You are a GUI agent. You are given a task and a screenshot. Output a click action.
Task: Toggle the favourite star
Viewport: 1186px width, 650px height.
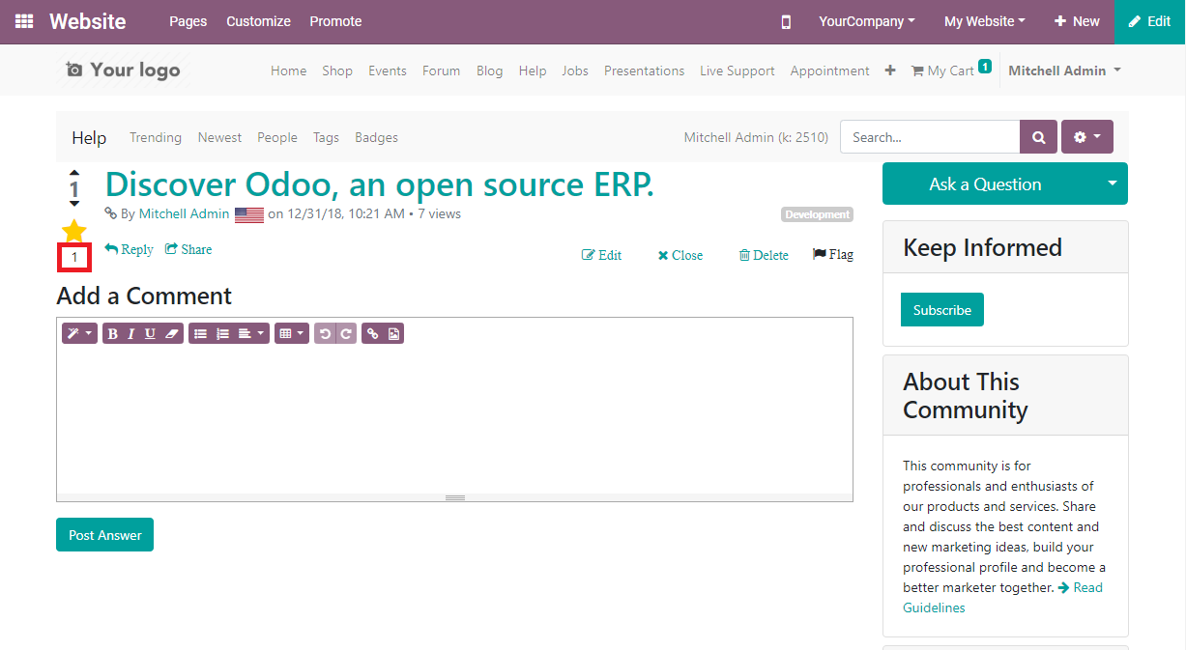pos(74,231)
